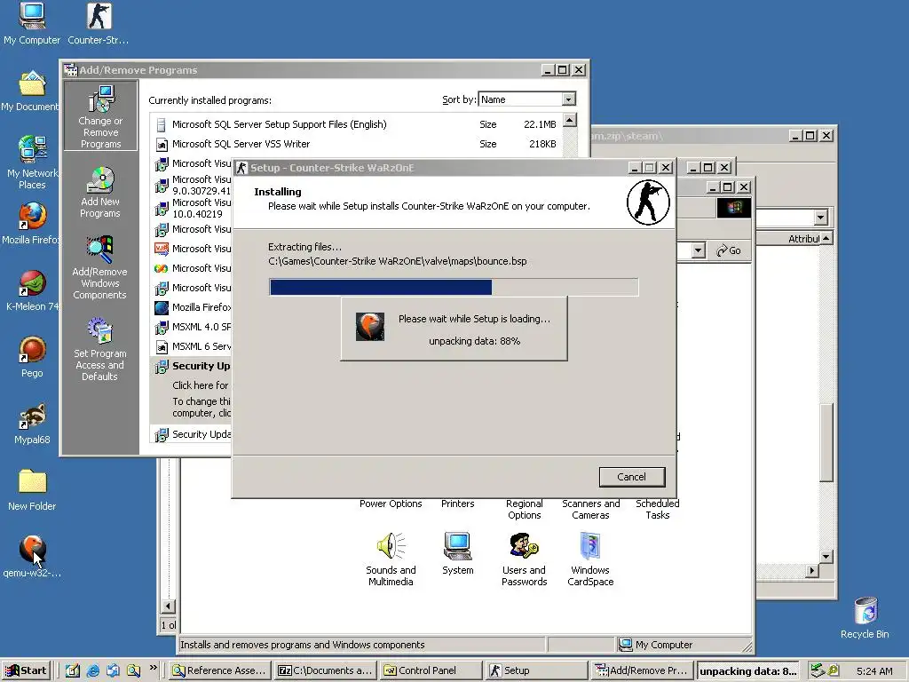Open the My Documents desktop folder
The width and height of the screenshot is (909, 682).
pyautogui.click(x=32, y=91)
